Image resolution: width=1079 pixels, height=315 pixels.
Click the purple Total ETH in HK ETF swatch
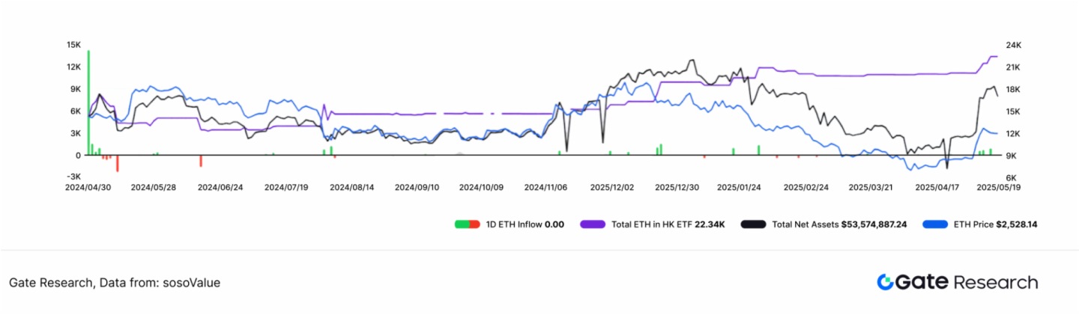click(x=592, y=224)
